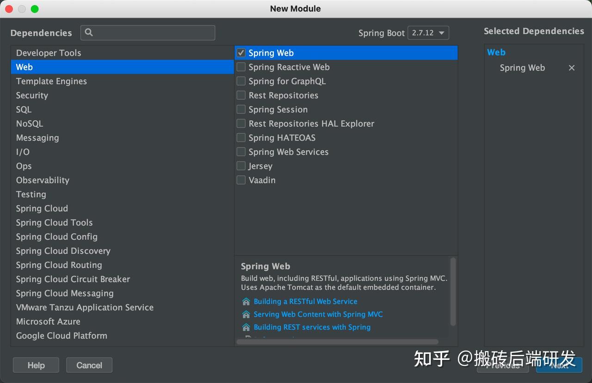Click the guide icon beside Building REST services
Screen dimensions: 592x383
246,327
